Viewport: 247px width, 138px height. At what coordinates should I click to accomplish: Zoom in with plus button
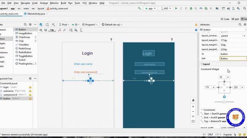pos(193,107)
